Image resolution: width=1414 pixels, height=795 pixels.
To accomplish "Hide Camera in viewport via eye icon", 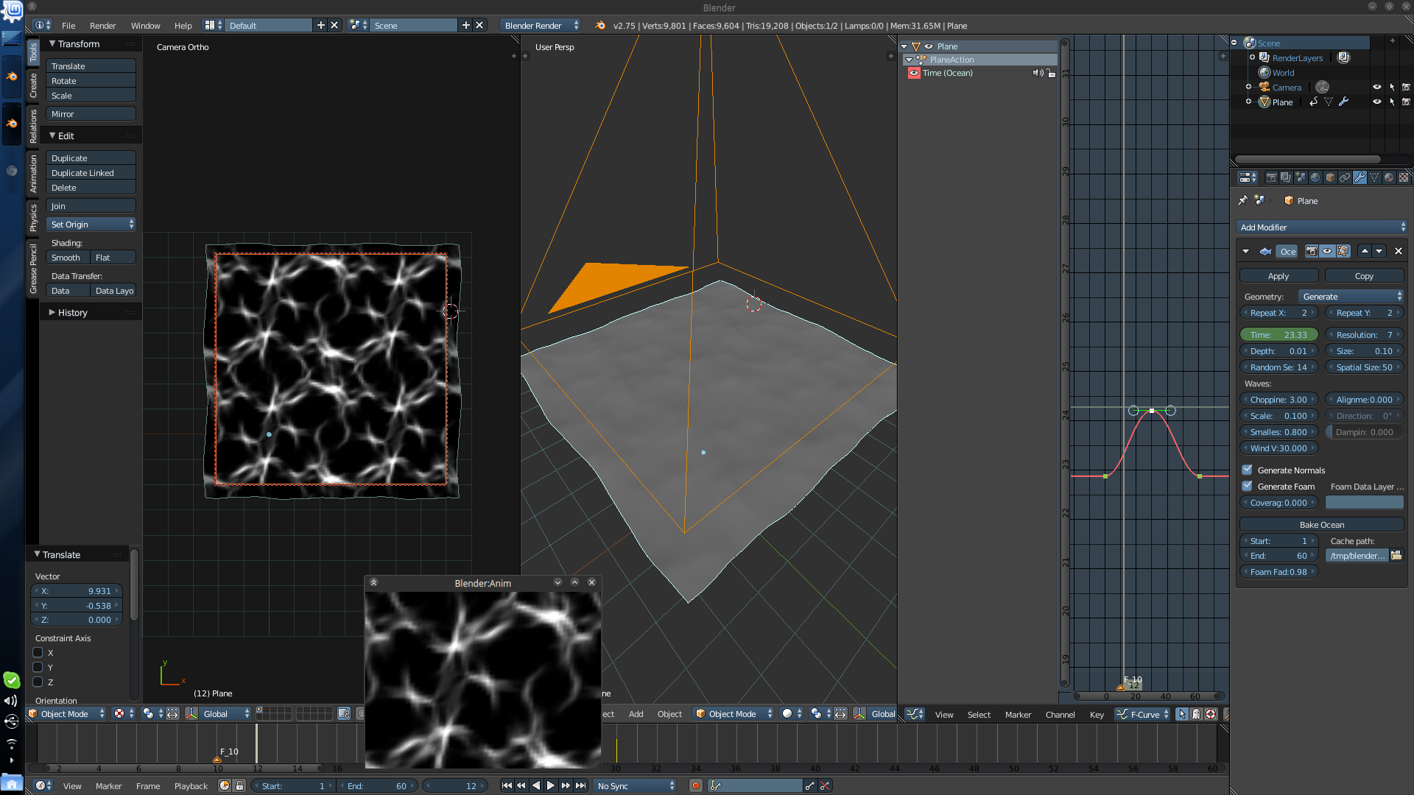I will pos(1376,87).
